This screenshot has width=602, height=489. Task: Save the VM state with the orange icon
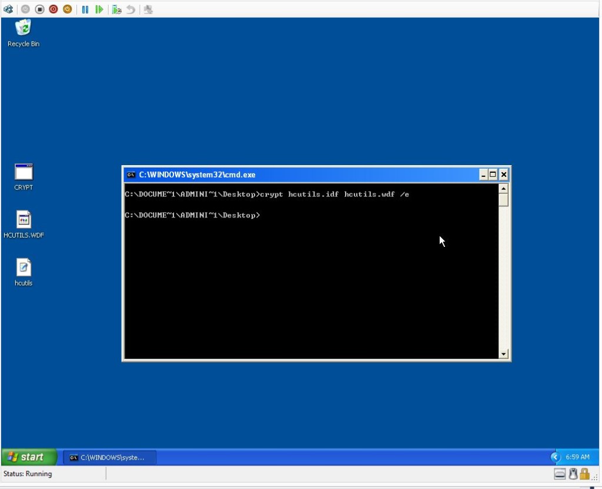(67, 9)
